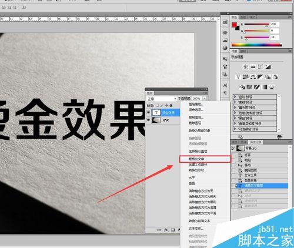Choose 混合选项... from the context menu
This screenshot has width=294, height=248.
pyautogui.click(x=205, y=110)
